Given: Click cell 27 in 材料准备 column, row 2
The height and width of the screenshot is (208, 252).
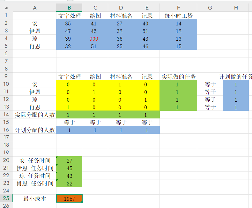Looking at the screenshot, I should 121,23.
